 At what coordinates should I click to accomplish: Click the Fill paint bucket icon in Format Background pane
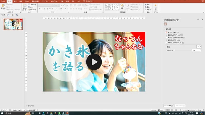pos(165,24)
